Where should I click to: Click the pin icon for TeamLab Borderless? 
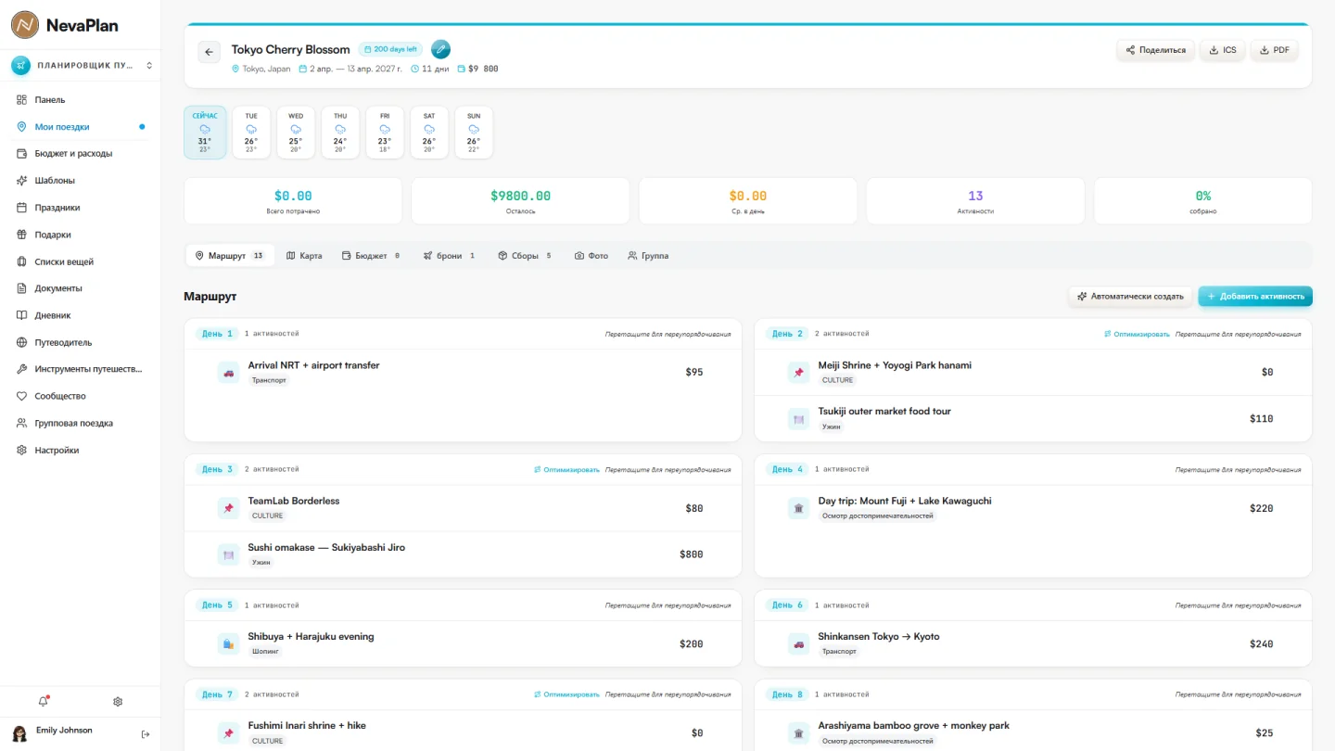coord(228,508)
